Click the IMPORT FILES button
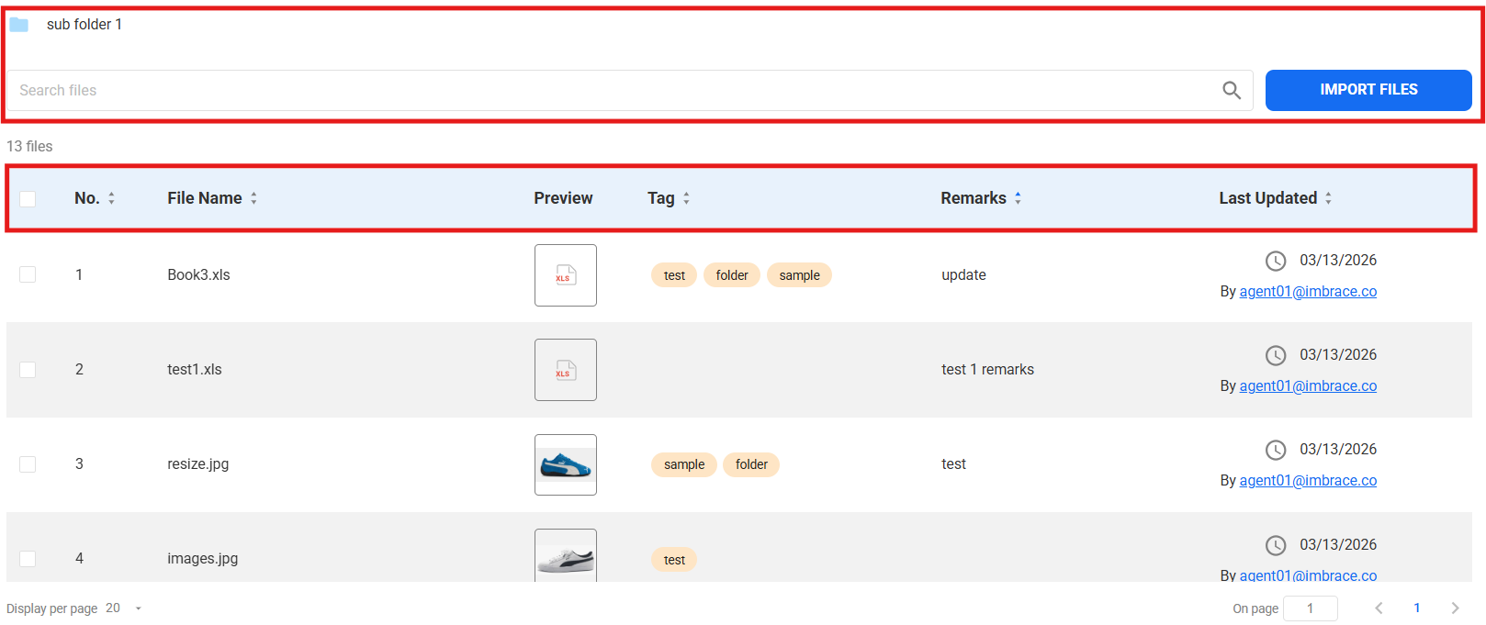Viewport: 1486px width, 625px height. point(1368,90)
